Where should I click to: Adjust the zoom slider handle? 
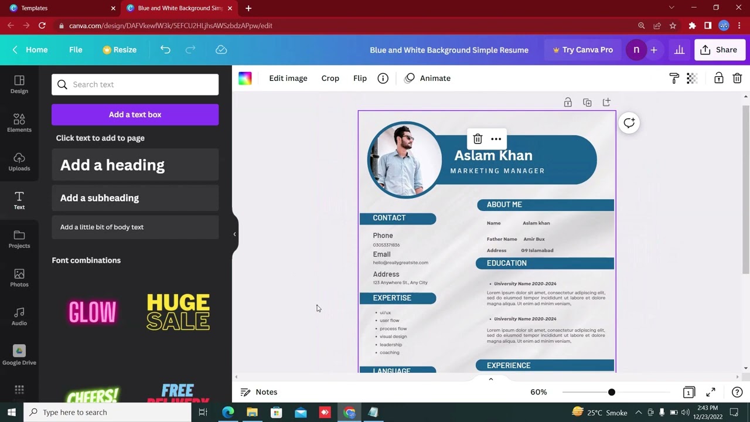pos(612,392)
